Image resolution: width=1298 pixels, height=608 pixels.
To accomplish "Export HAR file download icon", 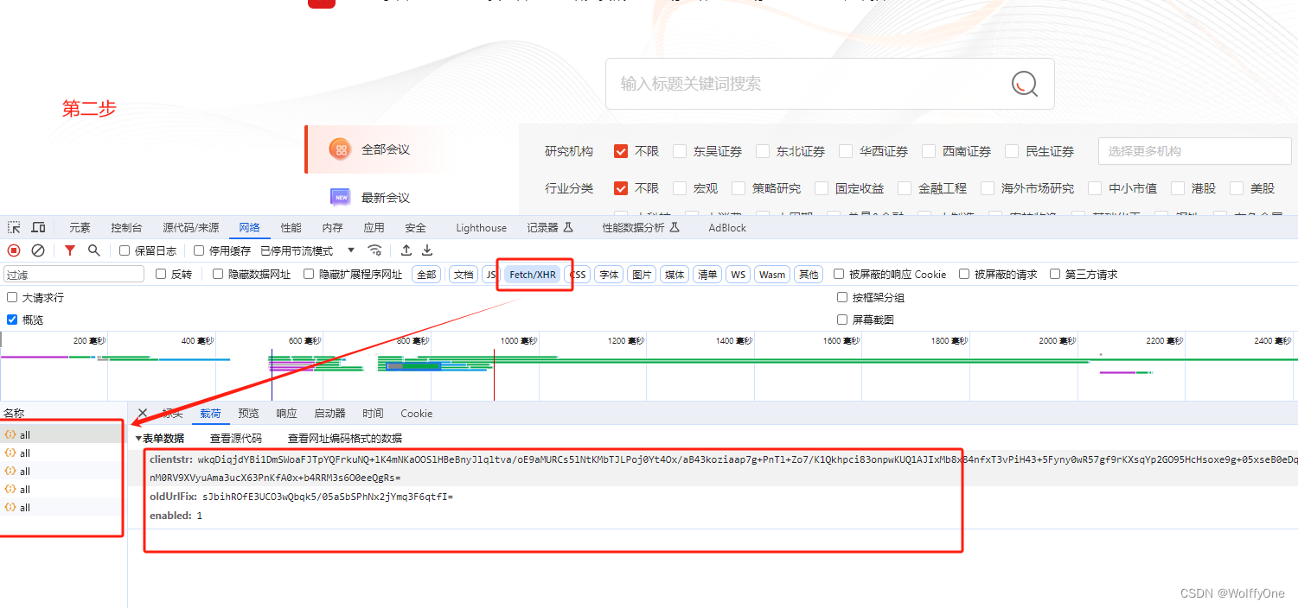I will pos(427,250).
